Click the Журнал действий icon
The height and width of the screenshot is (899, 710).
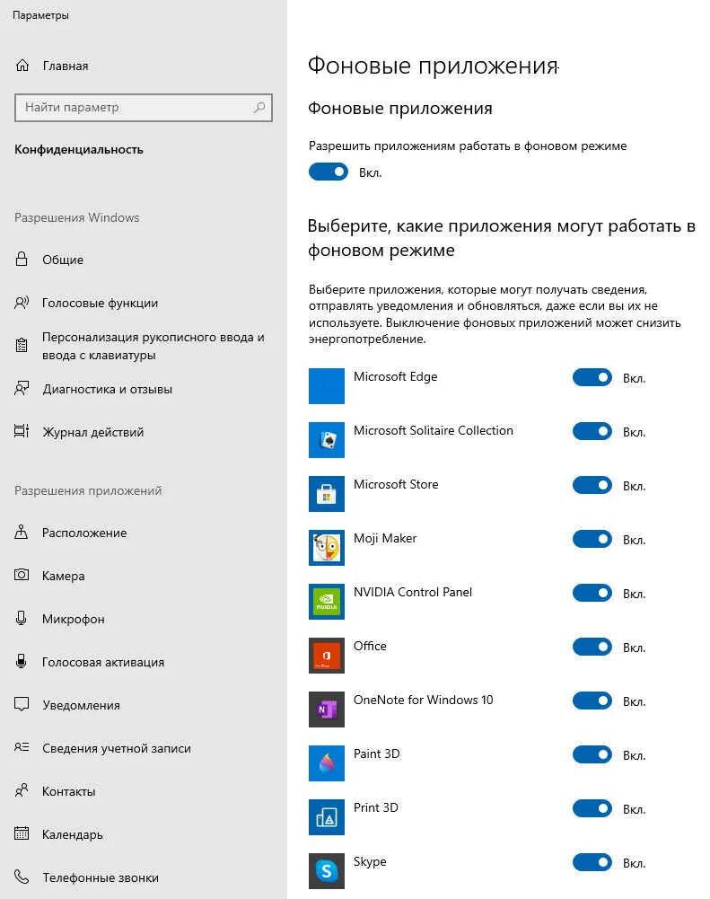coord(22,432)
